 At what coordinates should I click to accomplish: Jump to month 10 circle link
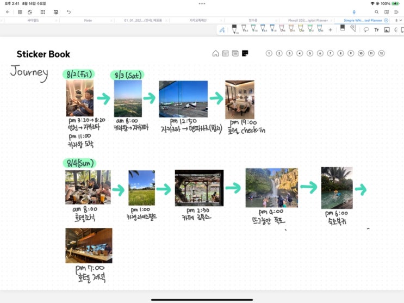click(x=361, y=53)
